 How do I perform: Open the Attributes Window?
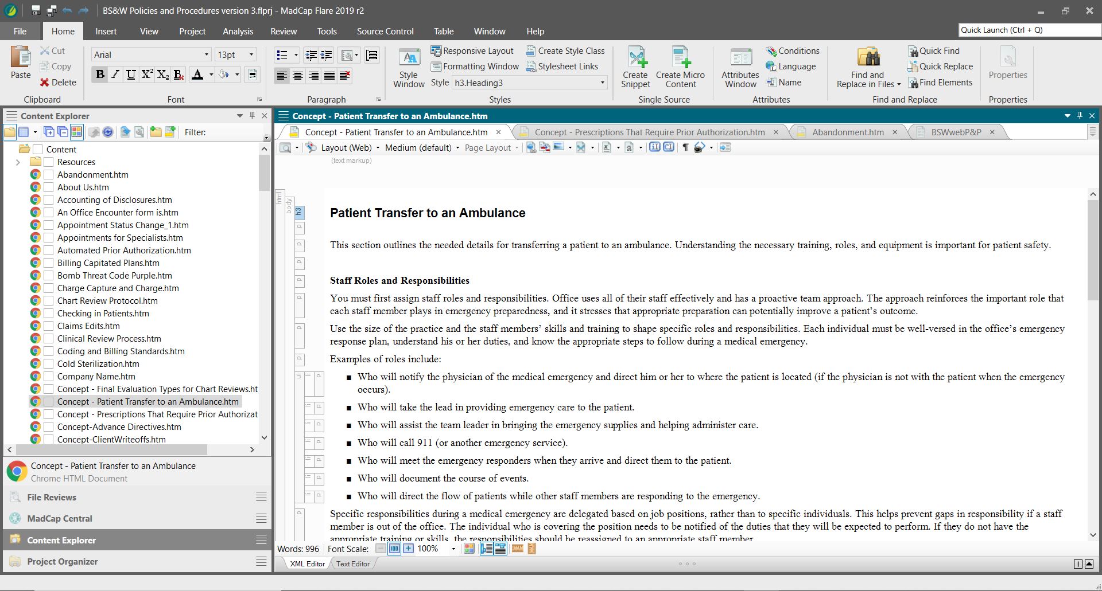(740, 58)
